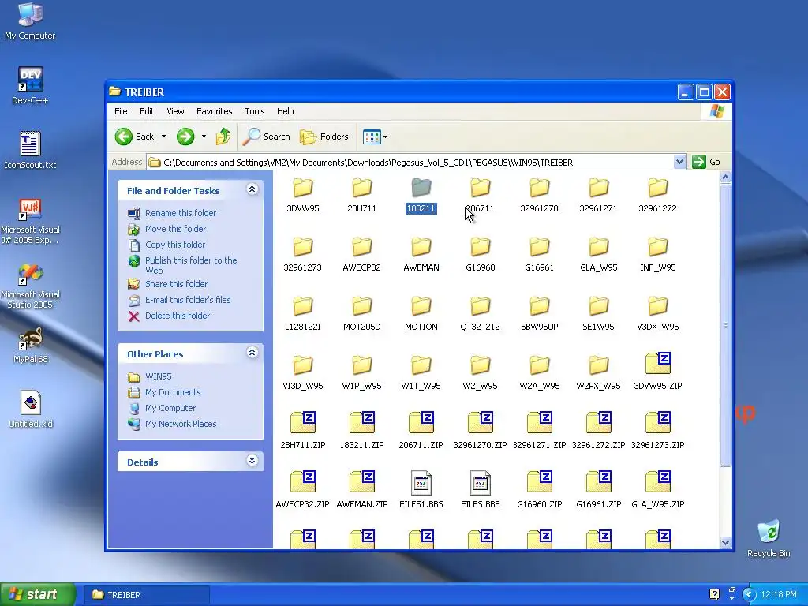Select the 183211.ZIP archive icon

(361, 423)
